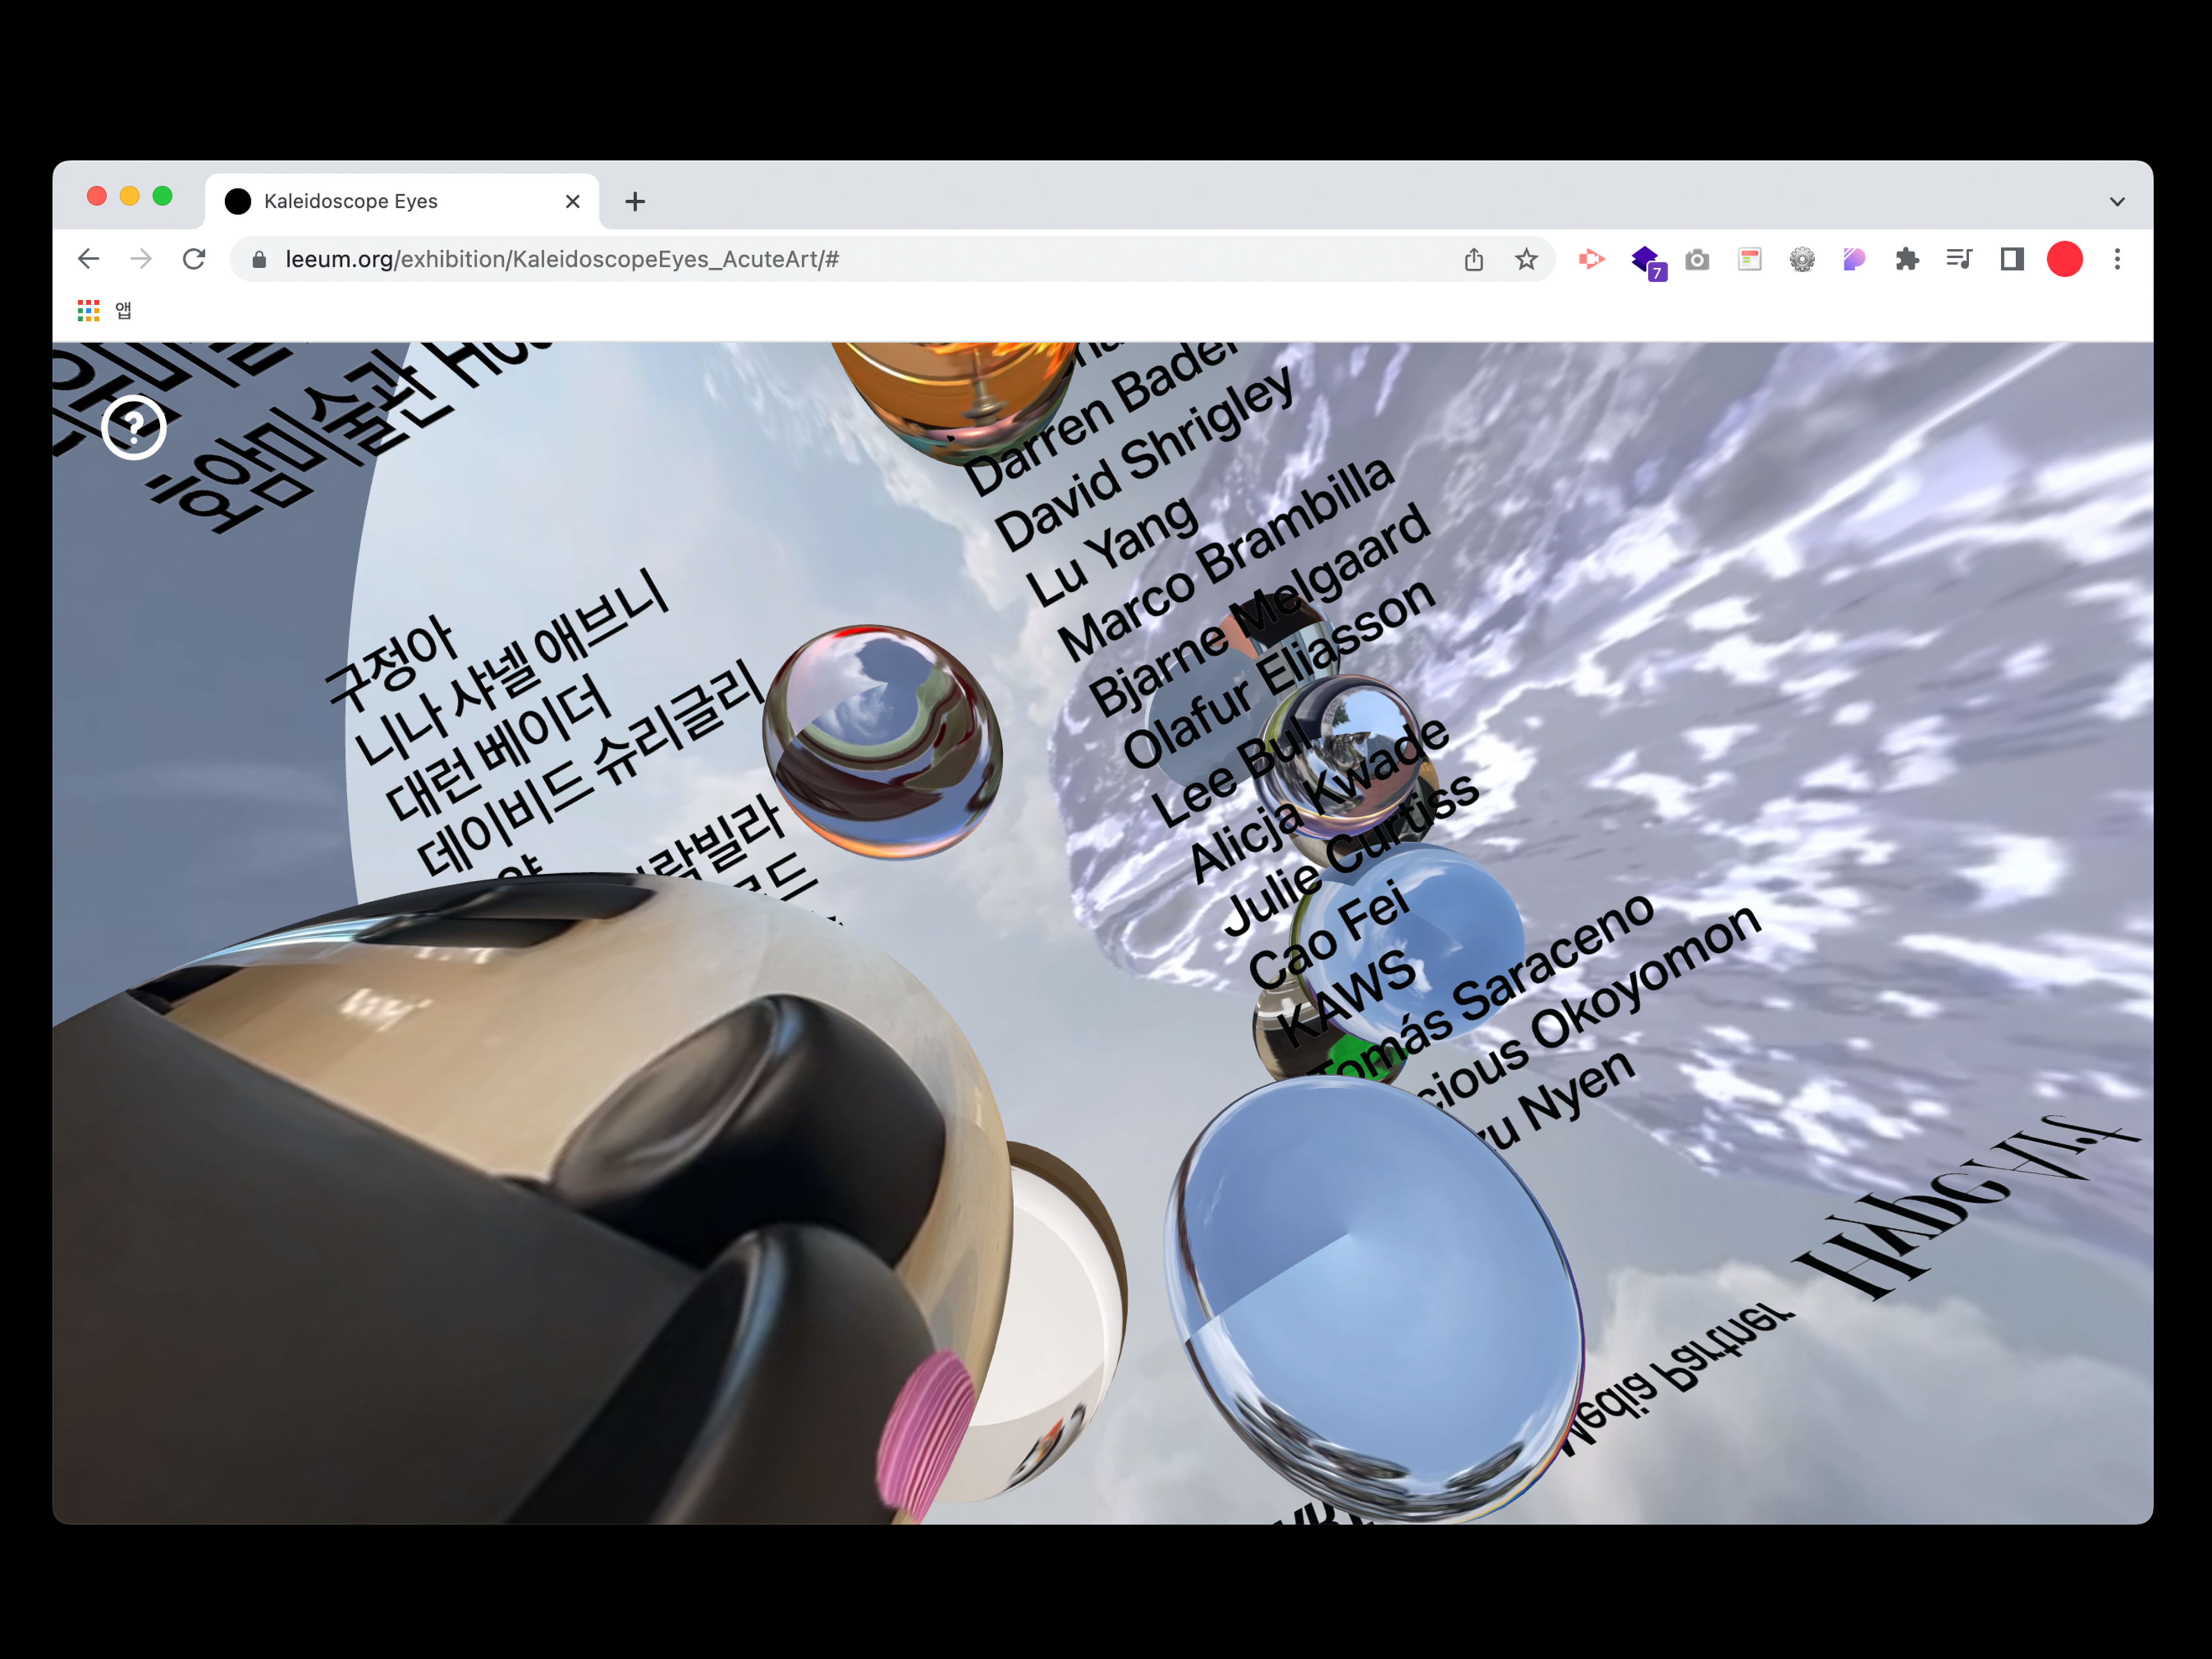Share this page via share icon
This screenshot has width=2212, height=1659.
[1473, 260]
